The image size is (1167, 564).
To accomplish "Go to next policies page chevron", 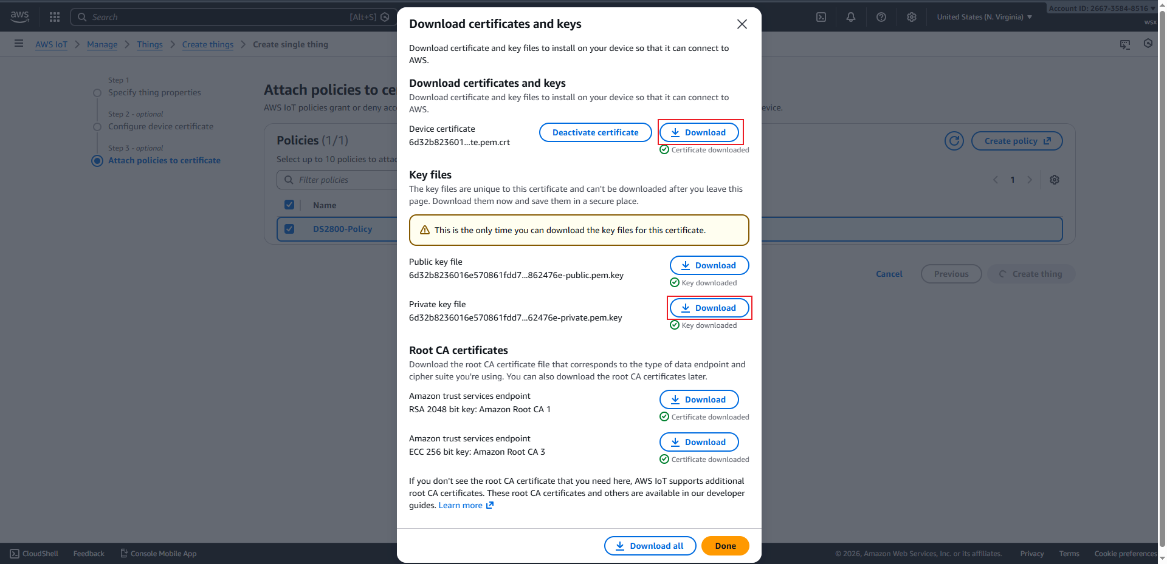I will tap(1030, 180).
